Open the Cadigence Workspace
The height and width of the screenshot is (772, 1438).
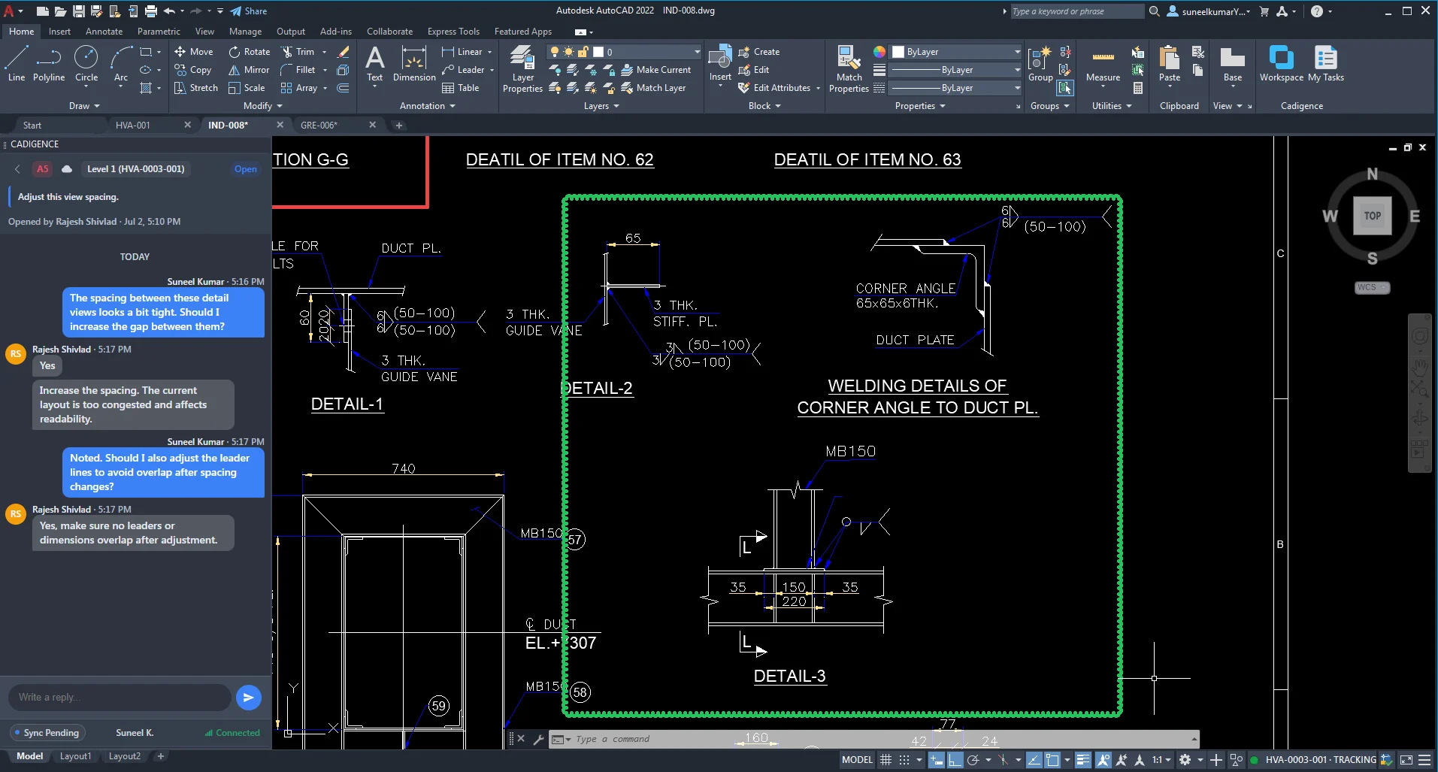pyautogui.click(x=1281, y=64)
